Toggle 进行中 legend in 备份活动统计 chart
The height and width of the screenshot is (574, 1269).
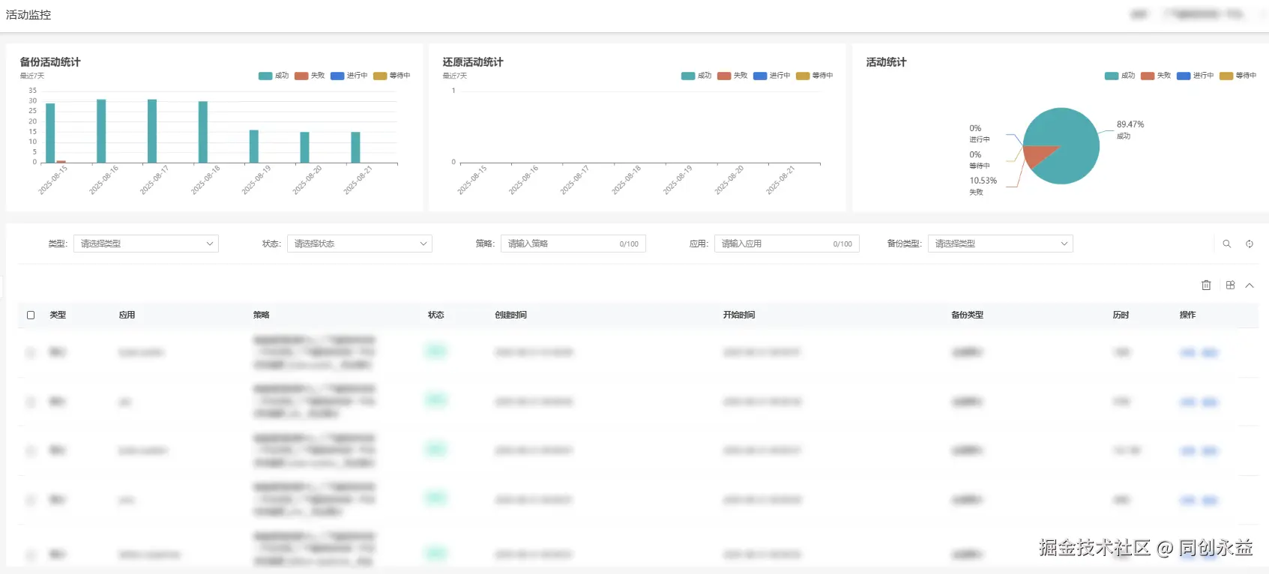coord(349,76)
